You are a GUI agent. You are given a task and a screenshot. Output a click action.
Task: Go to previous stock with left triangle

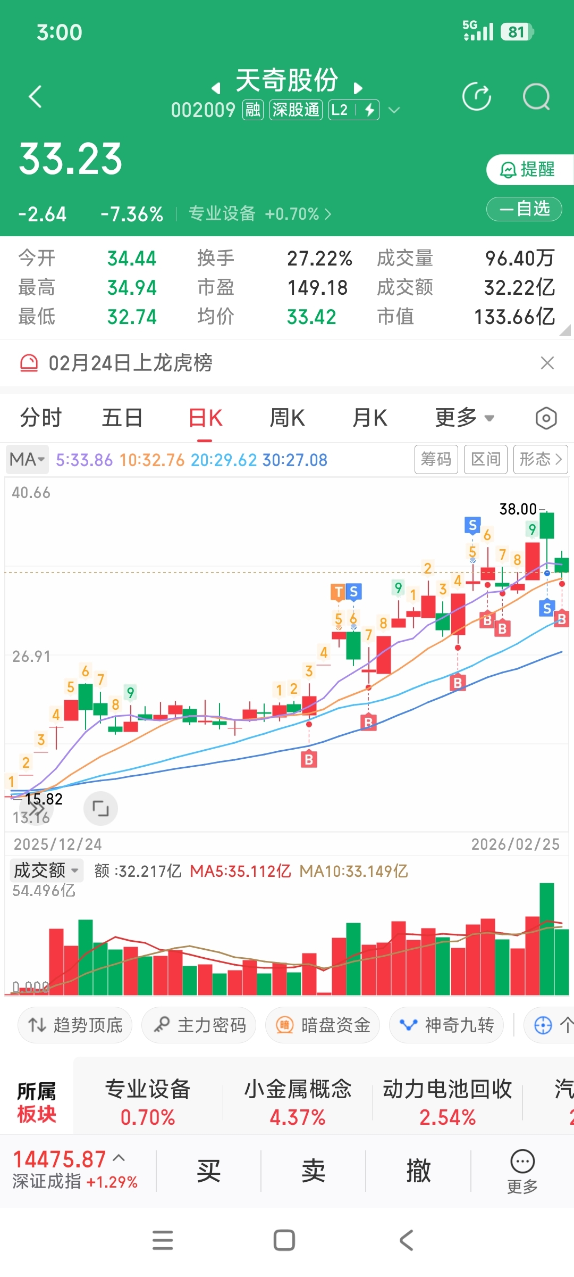[216, 88]
